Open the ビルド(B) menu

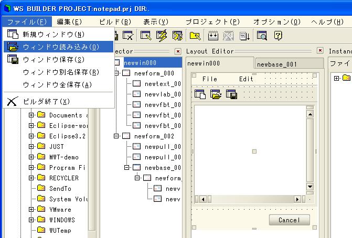(x=115, y=22)
